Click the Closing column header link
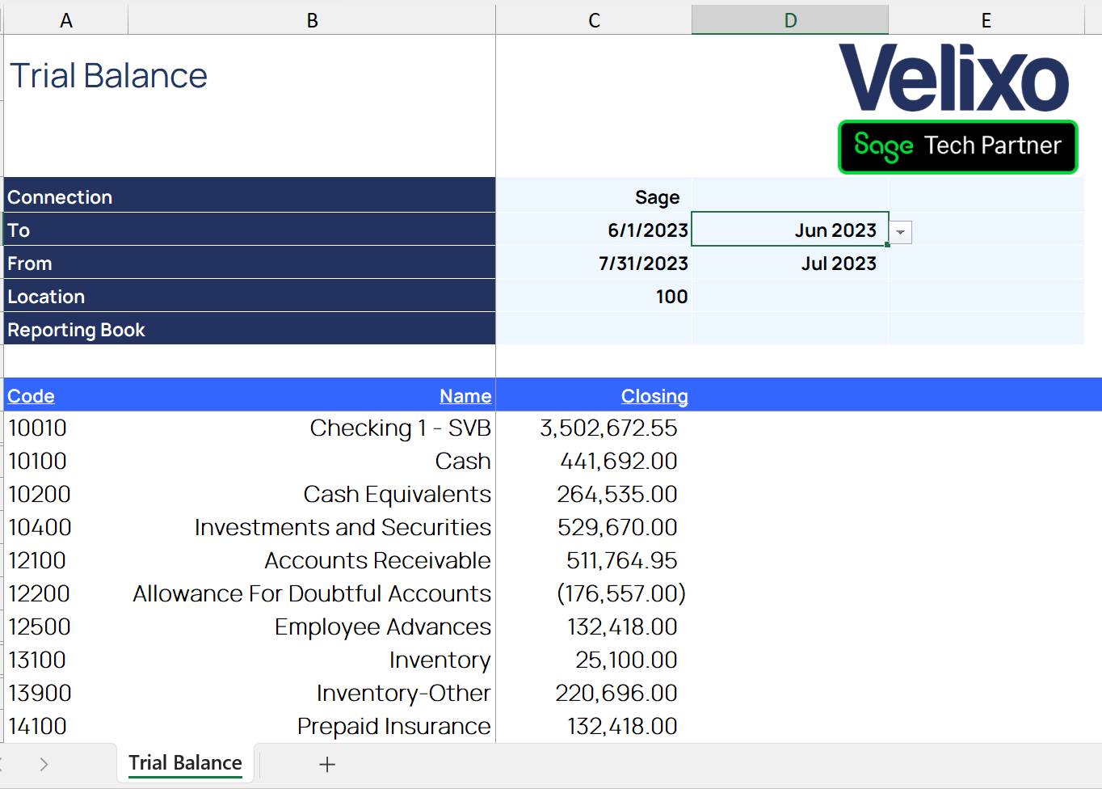Screen dimensions: 1102x789 point(654,396)
